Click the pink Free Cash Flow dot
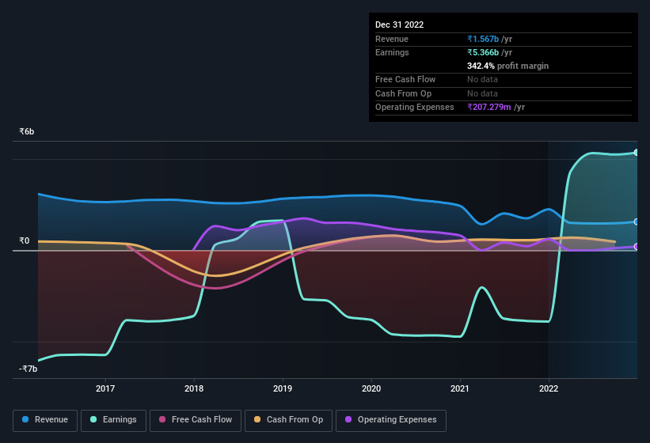Viewport: 650px width, 443px height. pos(162,419)
